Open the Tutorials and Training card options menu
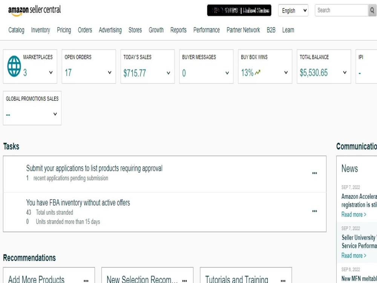 pyautogui.click(x=283, y=281)
